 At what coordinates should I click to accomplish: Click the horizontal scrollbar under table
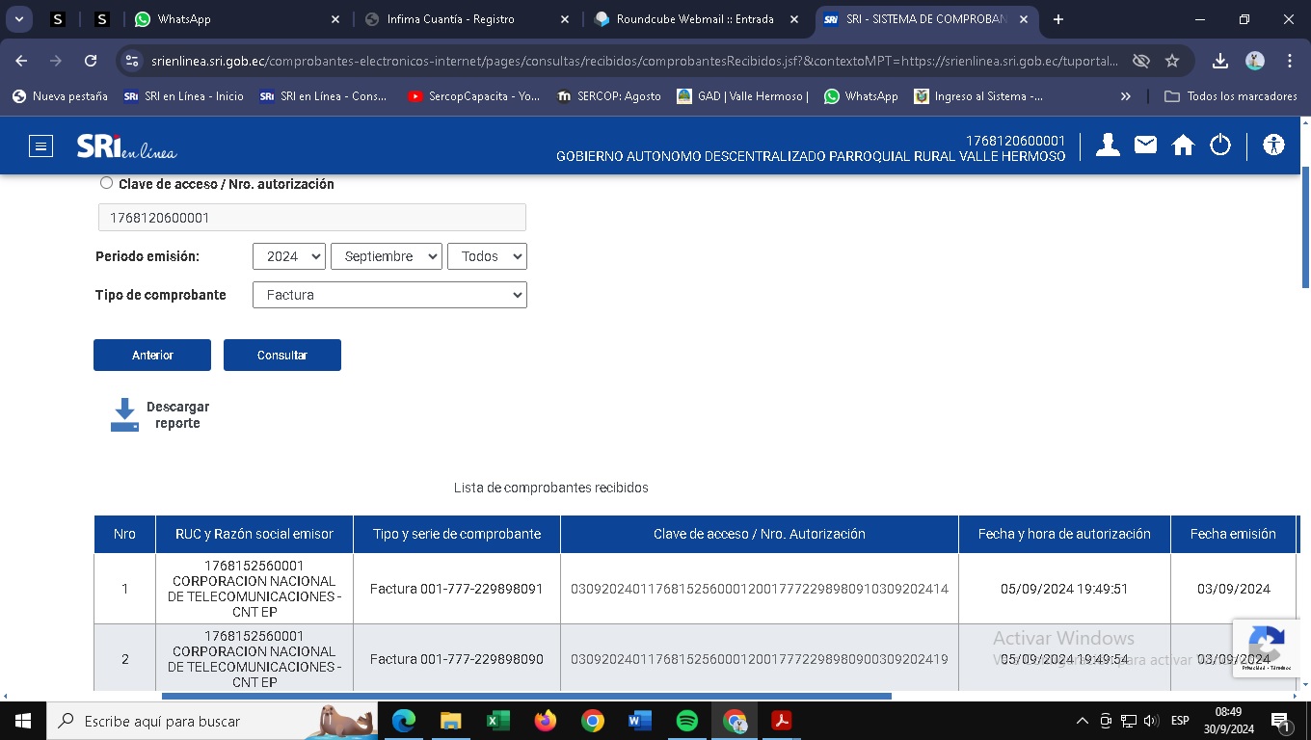(x=525, y=696)
